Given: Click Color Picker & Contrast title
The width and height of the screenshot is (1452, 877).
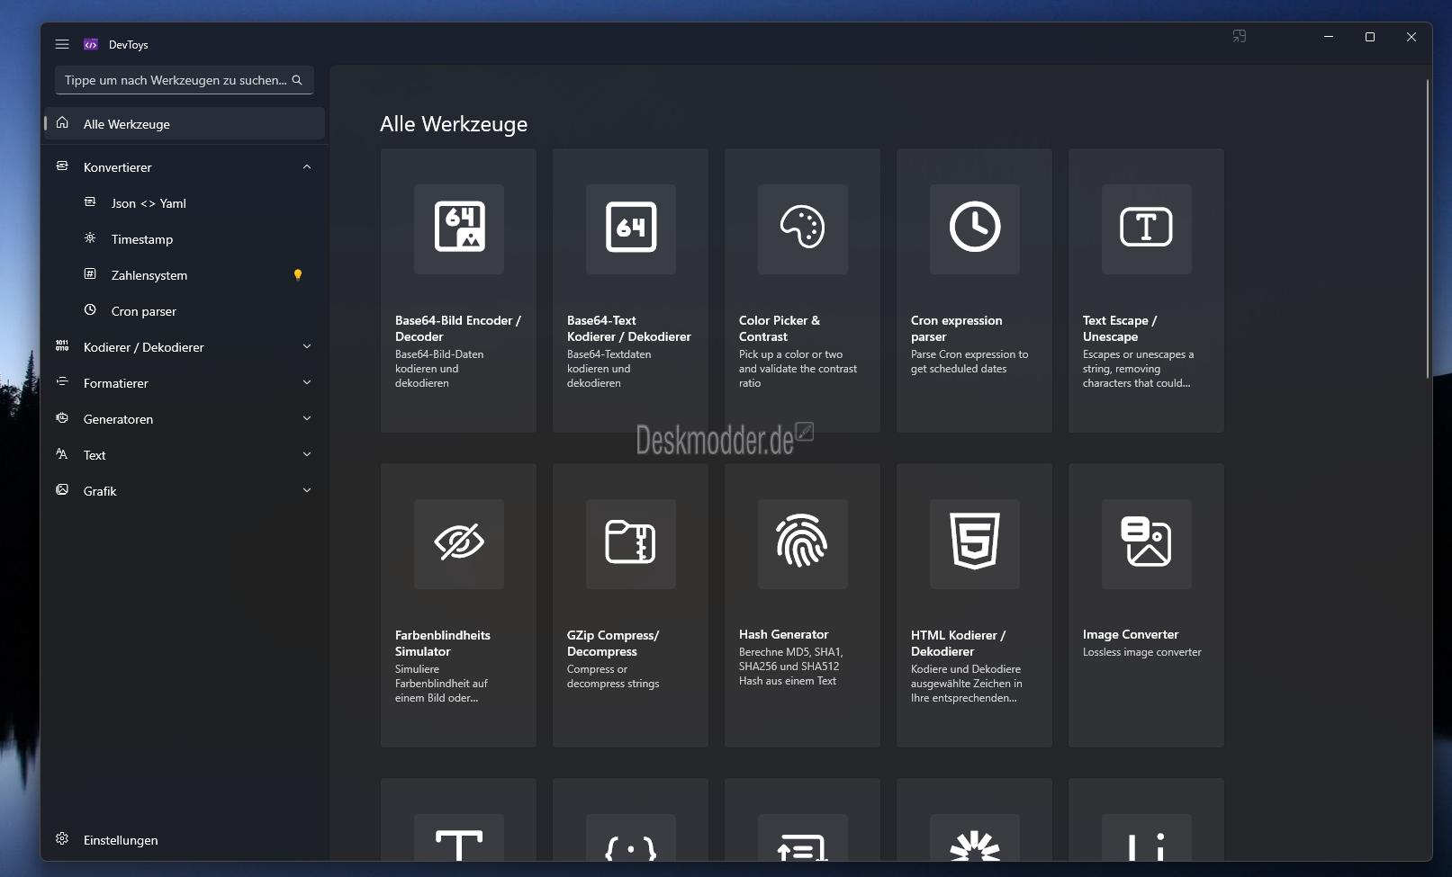Looking at the screenshot, I should [780, 328].
